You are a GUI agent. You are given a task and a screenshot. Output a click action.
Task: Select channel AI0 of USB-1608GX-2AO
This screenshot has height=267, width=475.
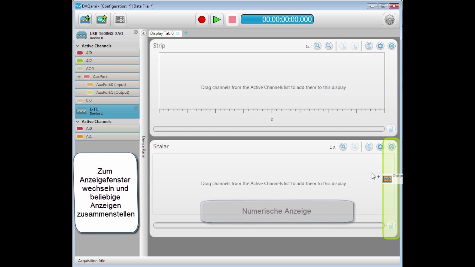(107, 53)
